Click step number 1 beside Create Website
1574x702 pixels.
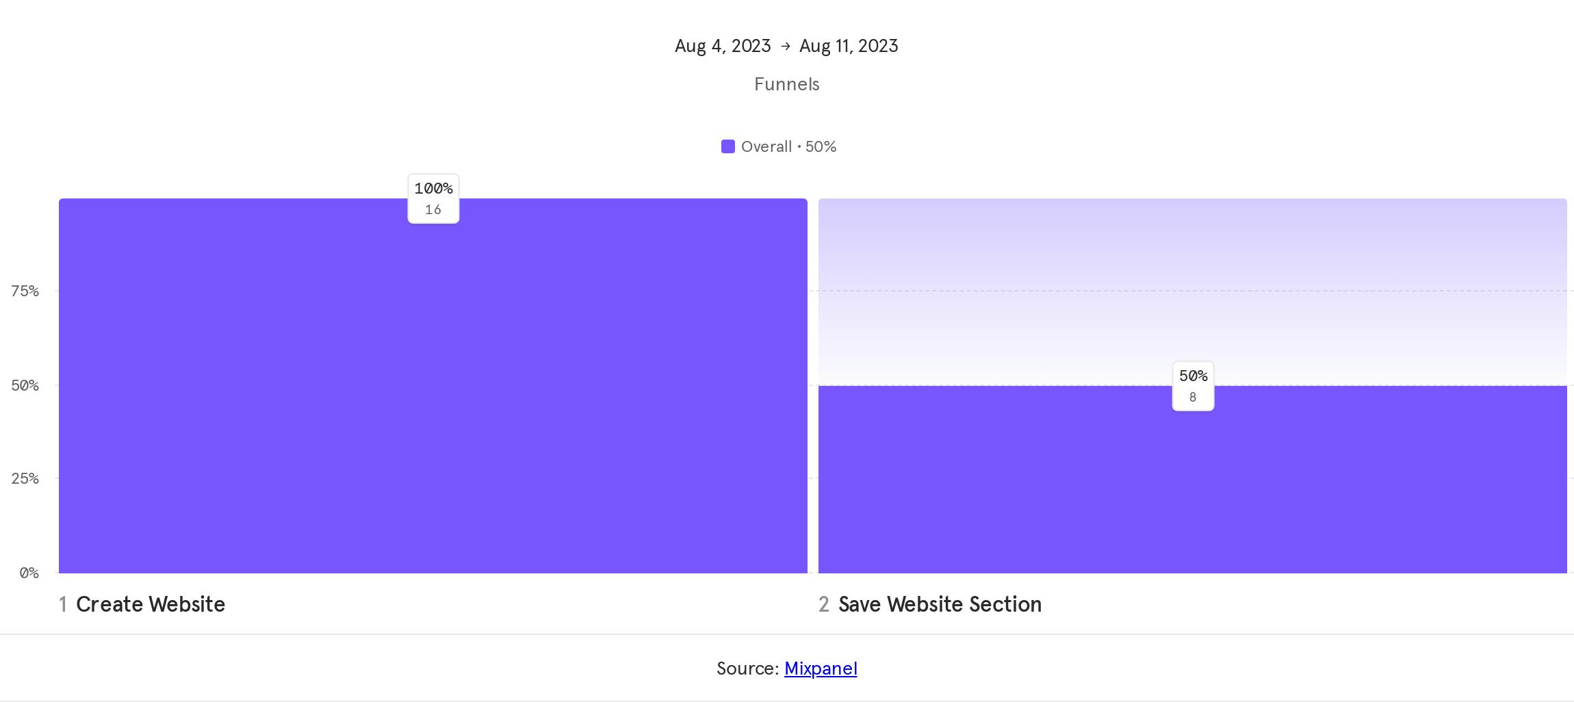click(x=63, y=604)
